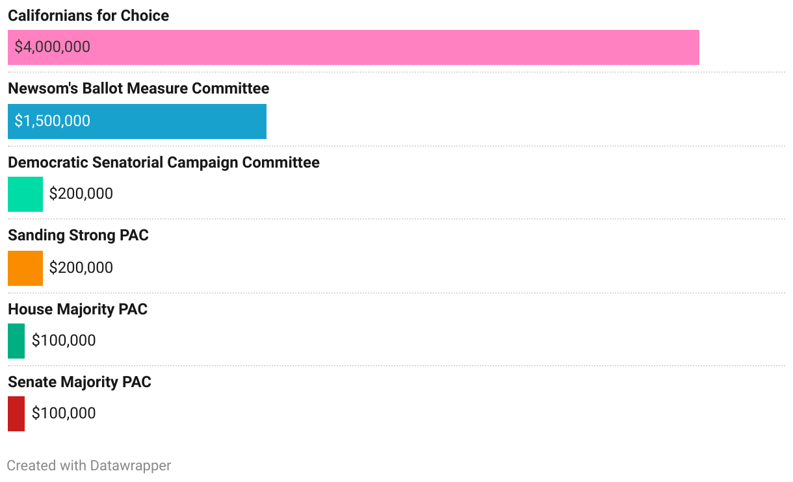Select the "Sanding Strong PAC" label
Image resolution: width=793 pixels, height=482 pixels.
(78, 235)
